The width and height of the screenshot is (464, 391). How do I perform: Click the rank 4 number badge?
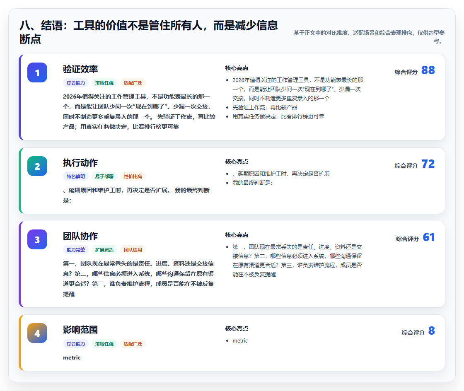click(37, 333)
